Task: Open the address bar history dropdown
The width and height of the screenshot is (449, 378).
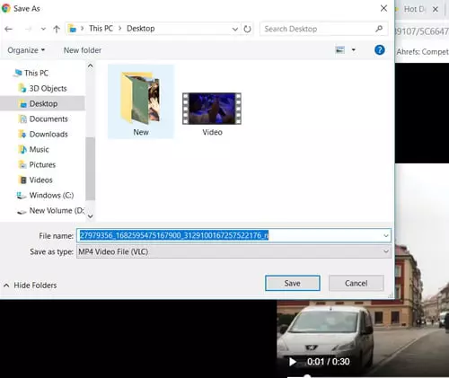Action: coord(235,29)
